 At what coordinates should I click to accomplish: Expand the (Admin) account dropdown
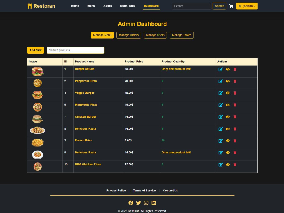pyautogui.click(x=247, y=6)
